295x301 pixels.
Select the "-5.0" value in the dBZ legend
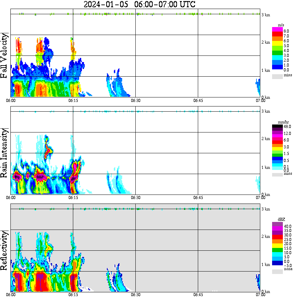pyautogui.click(x=287, y=266)
